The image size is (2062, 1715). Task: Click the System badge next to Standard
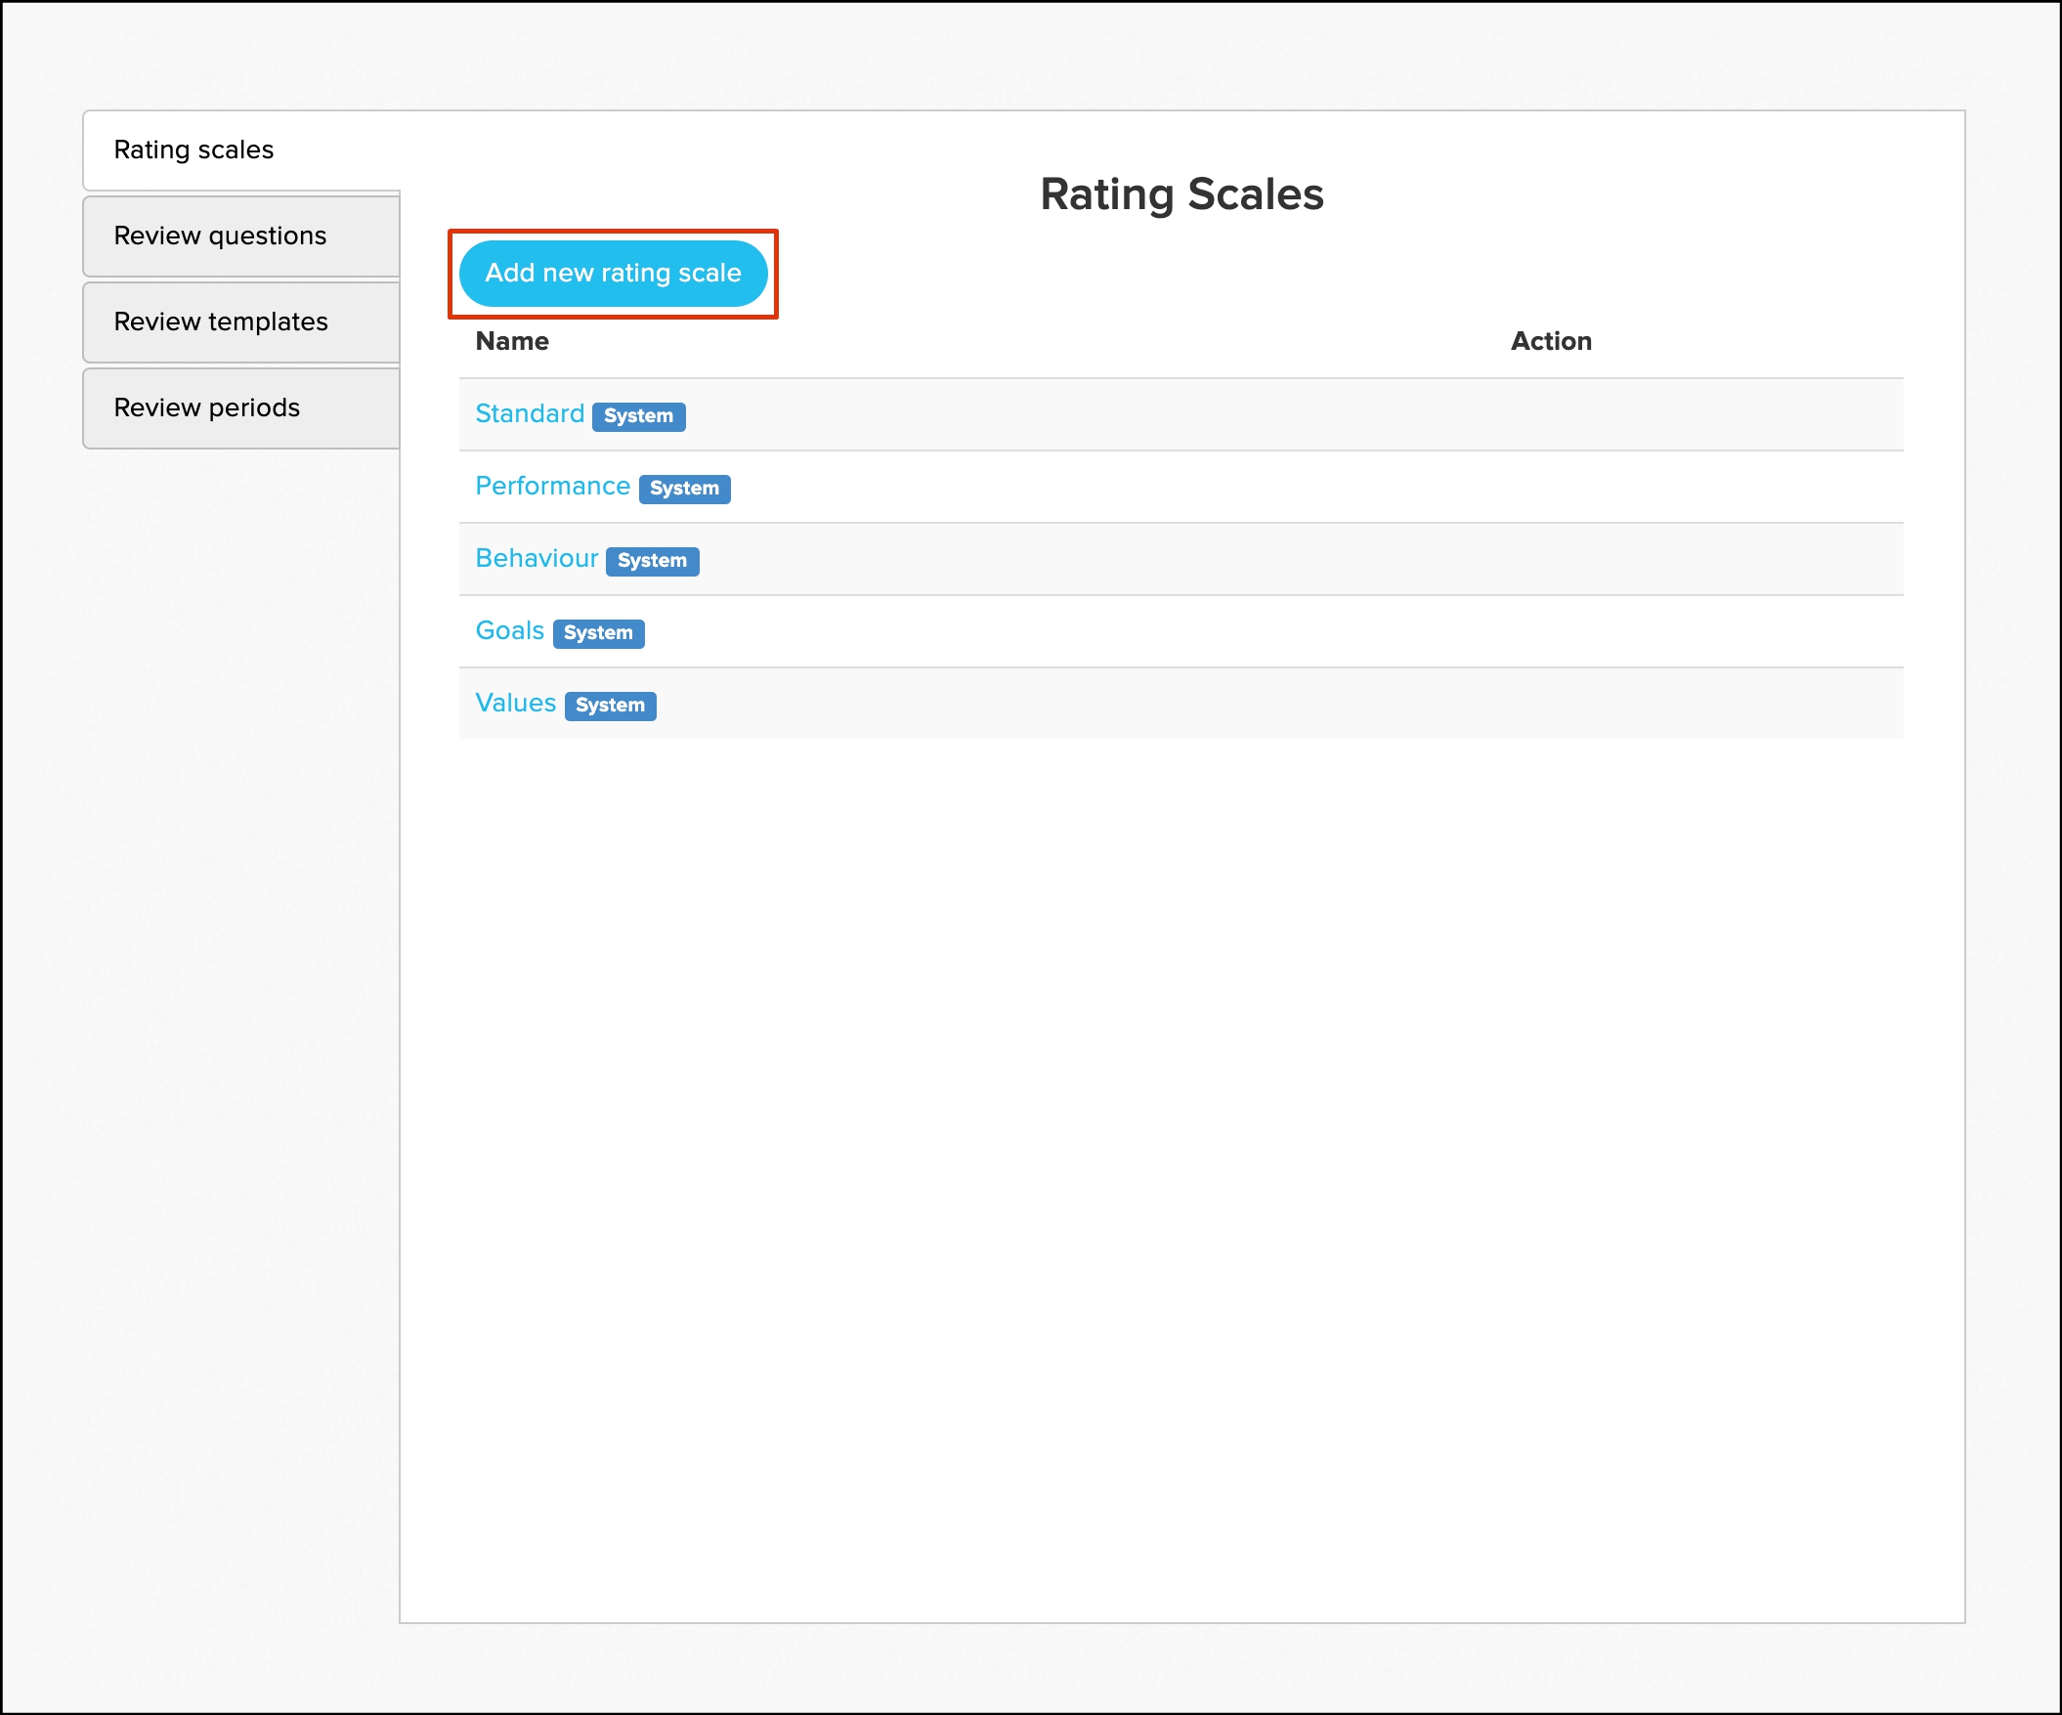[638, 416]
